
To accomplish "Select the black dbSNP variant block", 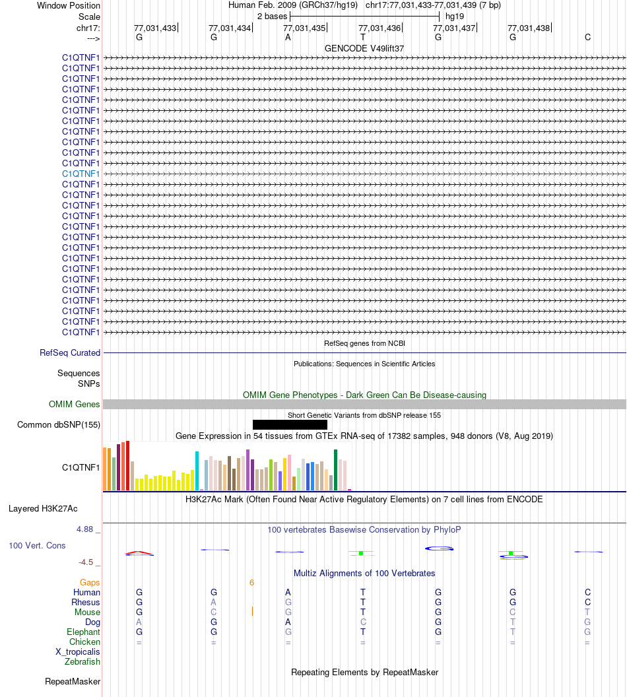I will [290, 424].
